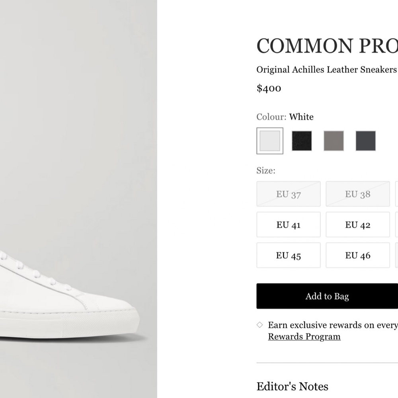Click the Size: section label
398x398 pixels.
[x=266, y=170]
